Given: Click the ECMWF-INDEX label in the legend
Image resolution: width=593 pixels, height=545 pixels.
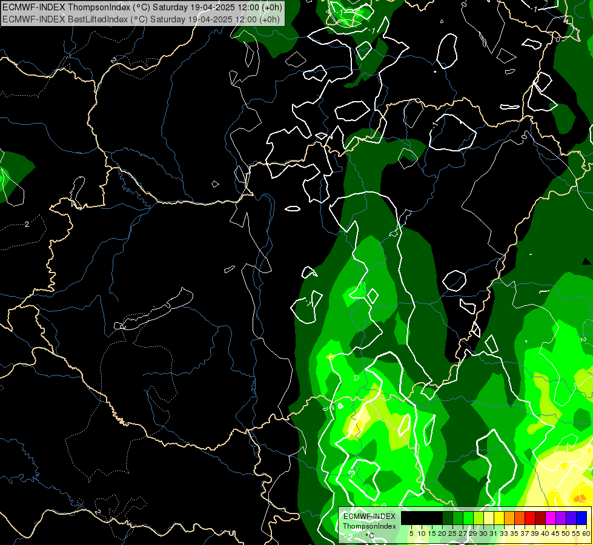Looking at the screenshot, I should click(x=369, y=517).
